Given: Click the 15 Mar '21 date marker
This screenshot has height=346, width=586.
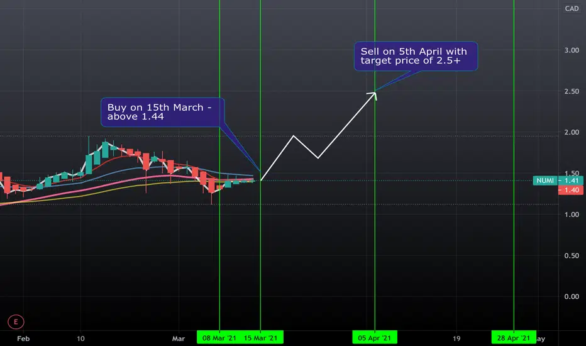Looking at the screenshot, I should click(261, 338).
